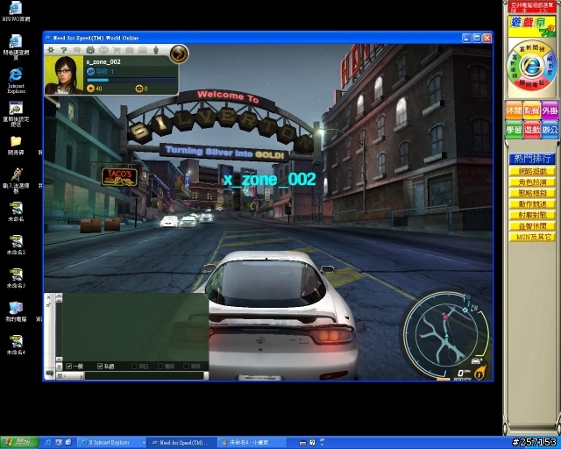Click the briefcase icon in toolbar
The image size is (561, 449).
coord(130,50)
